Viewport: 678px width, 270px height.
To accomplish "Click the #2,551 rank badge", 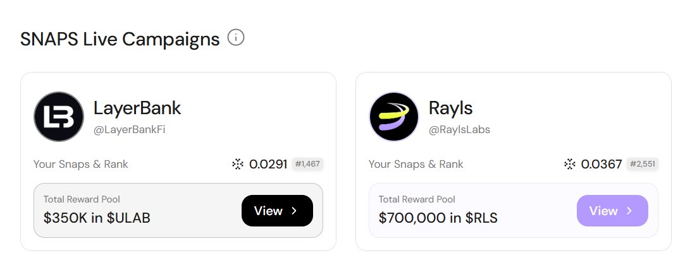I will 643,164.
